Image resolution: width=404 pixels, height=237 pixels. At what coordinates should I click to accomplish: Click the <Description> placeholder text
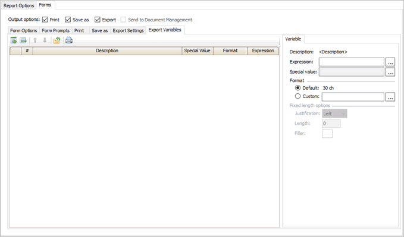(x=333, y=52)
